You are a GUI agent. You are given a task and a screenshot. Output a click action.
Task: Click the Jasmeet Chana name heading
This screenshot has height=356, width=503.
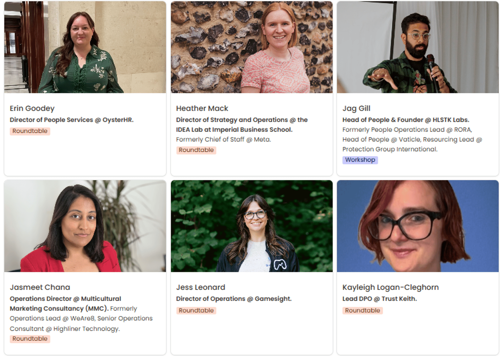pyautogui.click(x=40, y=287)
